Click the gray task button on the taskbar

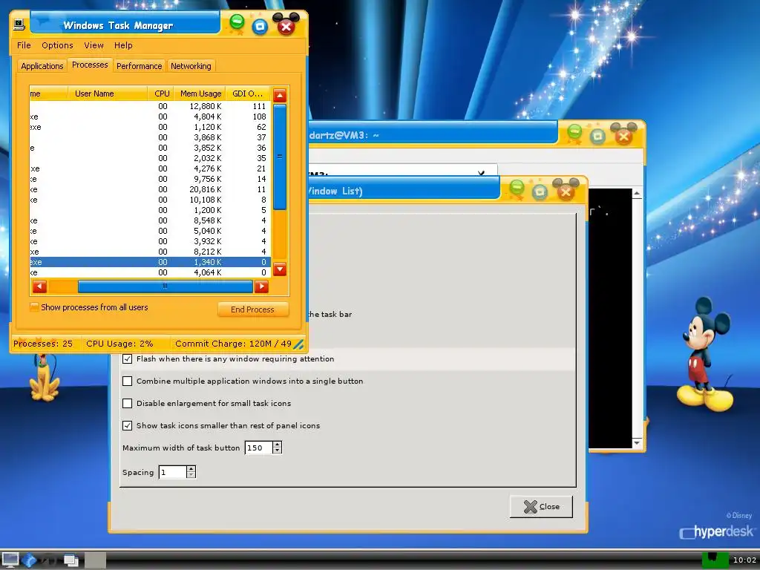[96, 560]
